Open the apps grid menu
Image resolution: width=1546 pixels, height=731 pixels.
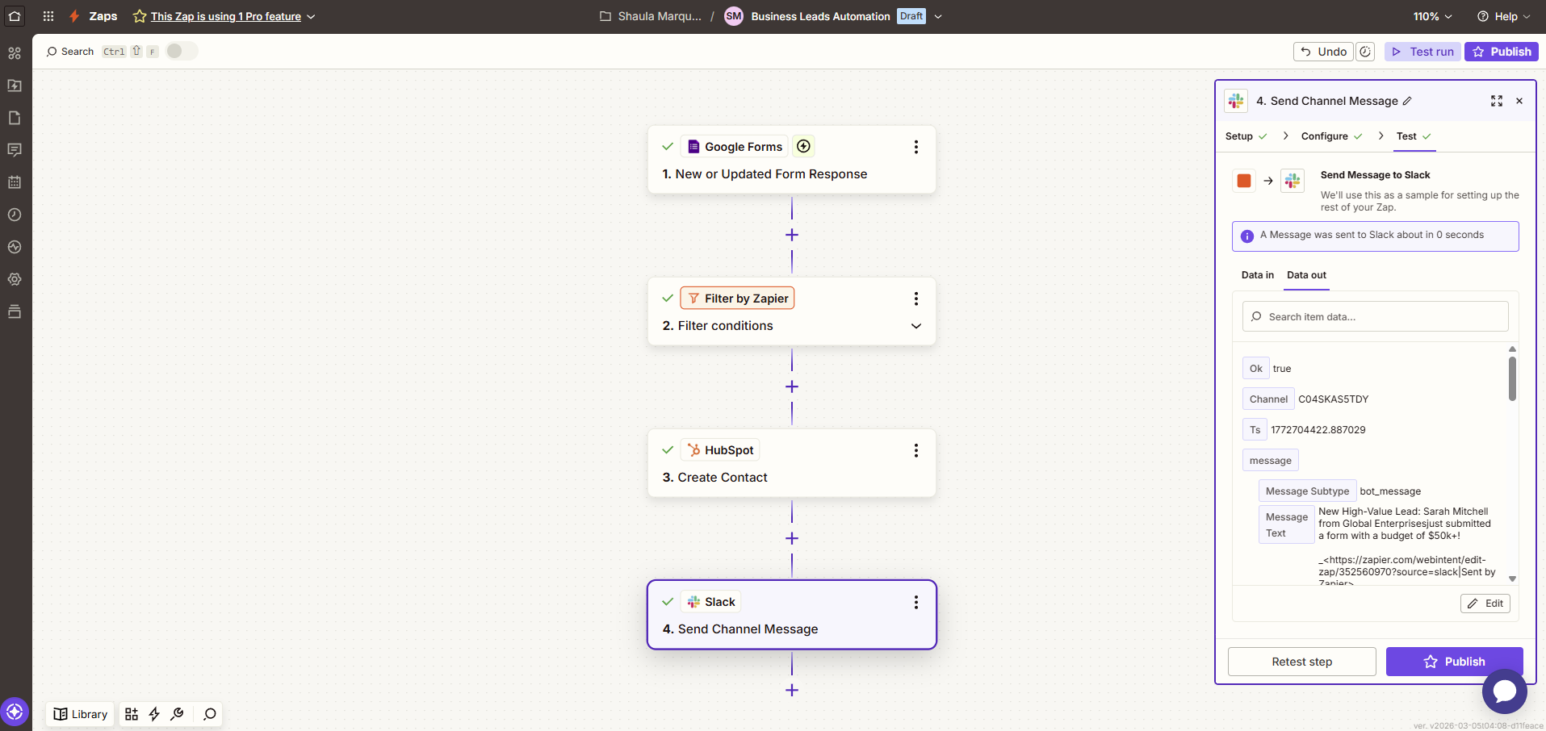tap(48, 16)
